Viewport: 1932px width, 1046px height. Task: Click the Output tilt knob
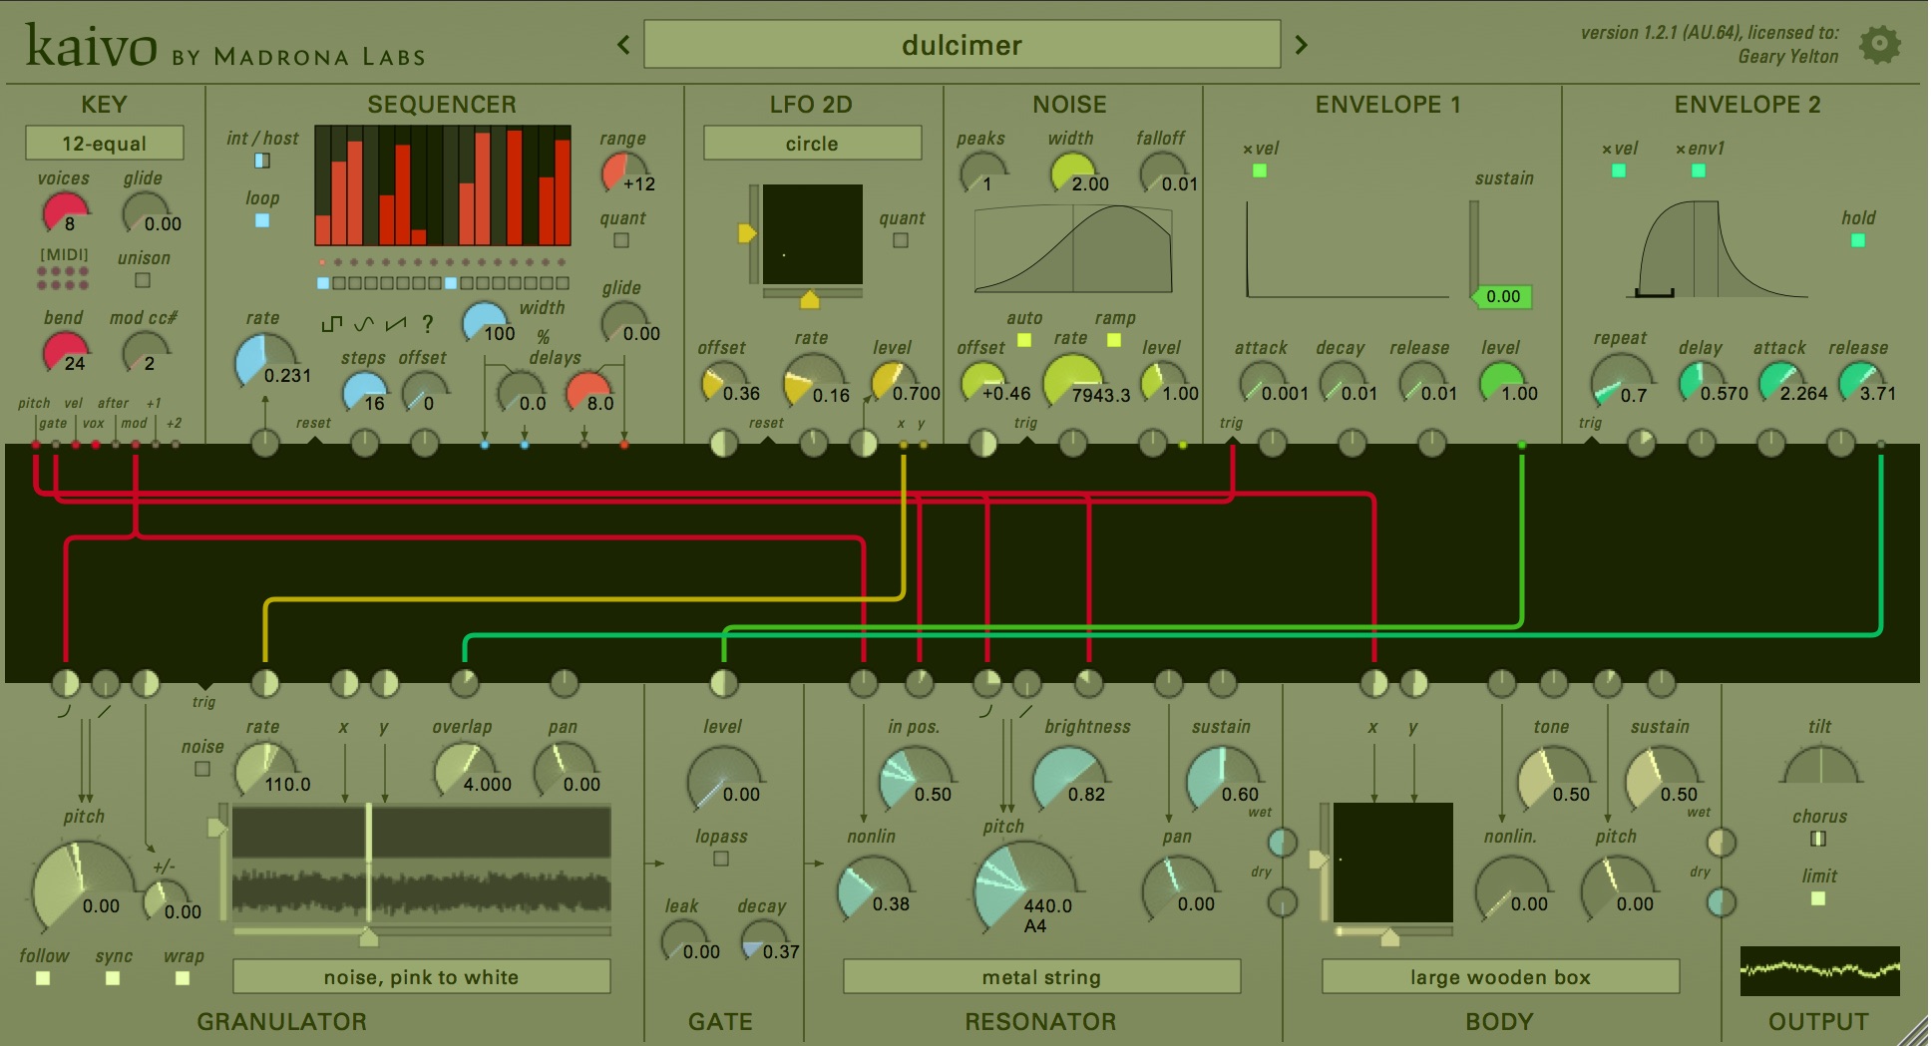(x=1820, y=767)
